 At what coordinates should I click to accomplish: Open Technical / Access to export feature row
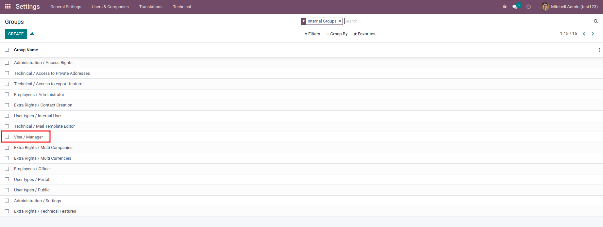click(x=48, y=84)
